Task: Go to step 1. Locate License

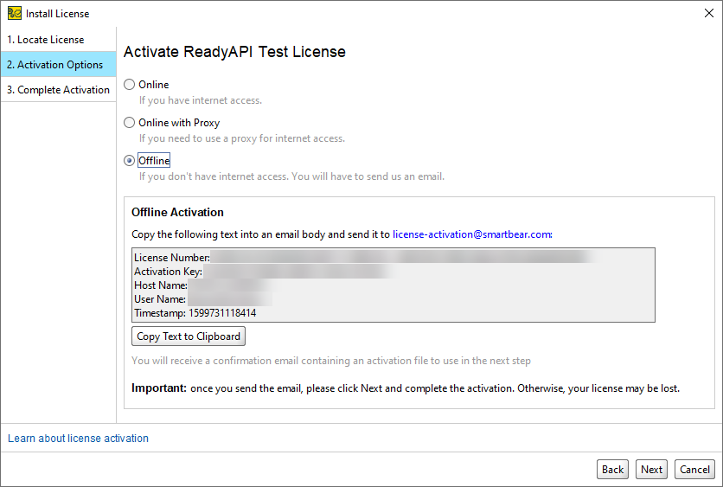Action: [x=58, y=40]
